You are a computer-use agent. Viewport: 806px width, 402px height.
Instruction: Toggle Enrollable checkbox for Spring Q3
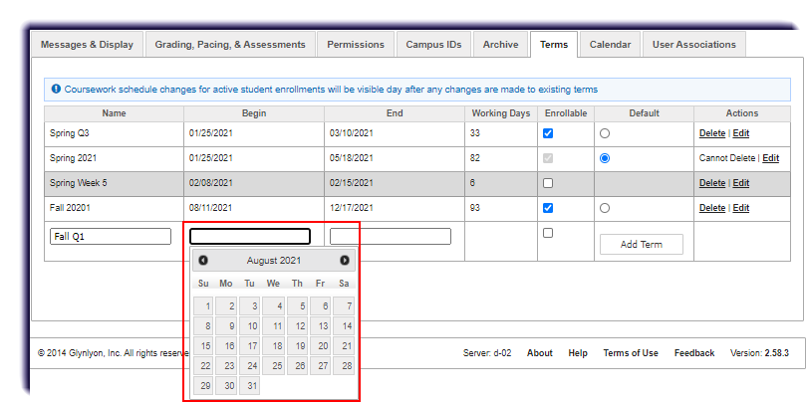[547, 133]
